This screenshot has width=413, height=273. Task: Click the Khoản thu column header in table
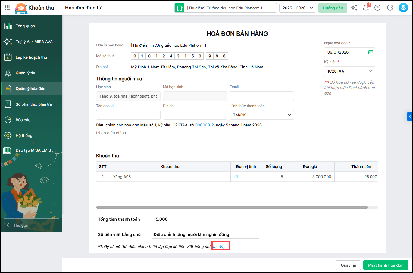(170, 166)
